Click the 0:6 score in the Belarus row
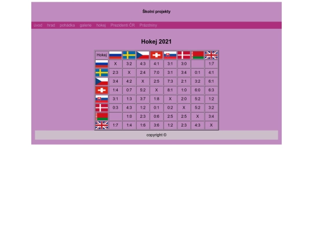Image resolution: width=313 pixels, height=234 pixels. (x=156, y=116)
